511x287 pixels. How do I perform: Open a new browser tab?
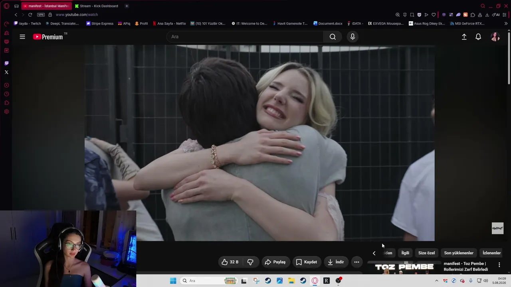point(127,6)
